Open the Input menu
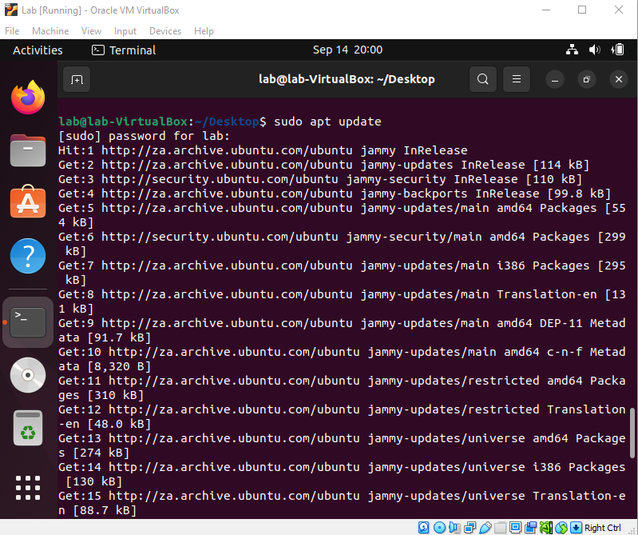This screenshot has width=638, height=535. (125, 31)
